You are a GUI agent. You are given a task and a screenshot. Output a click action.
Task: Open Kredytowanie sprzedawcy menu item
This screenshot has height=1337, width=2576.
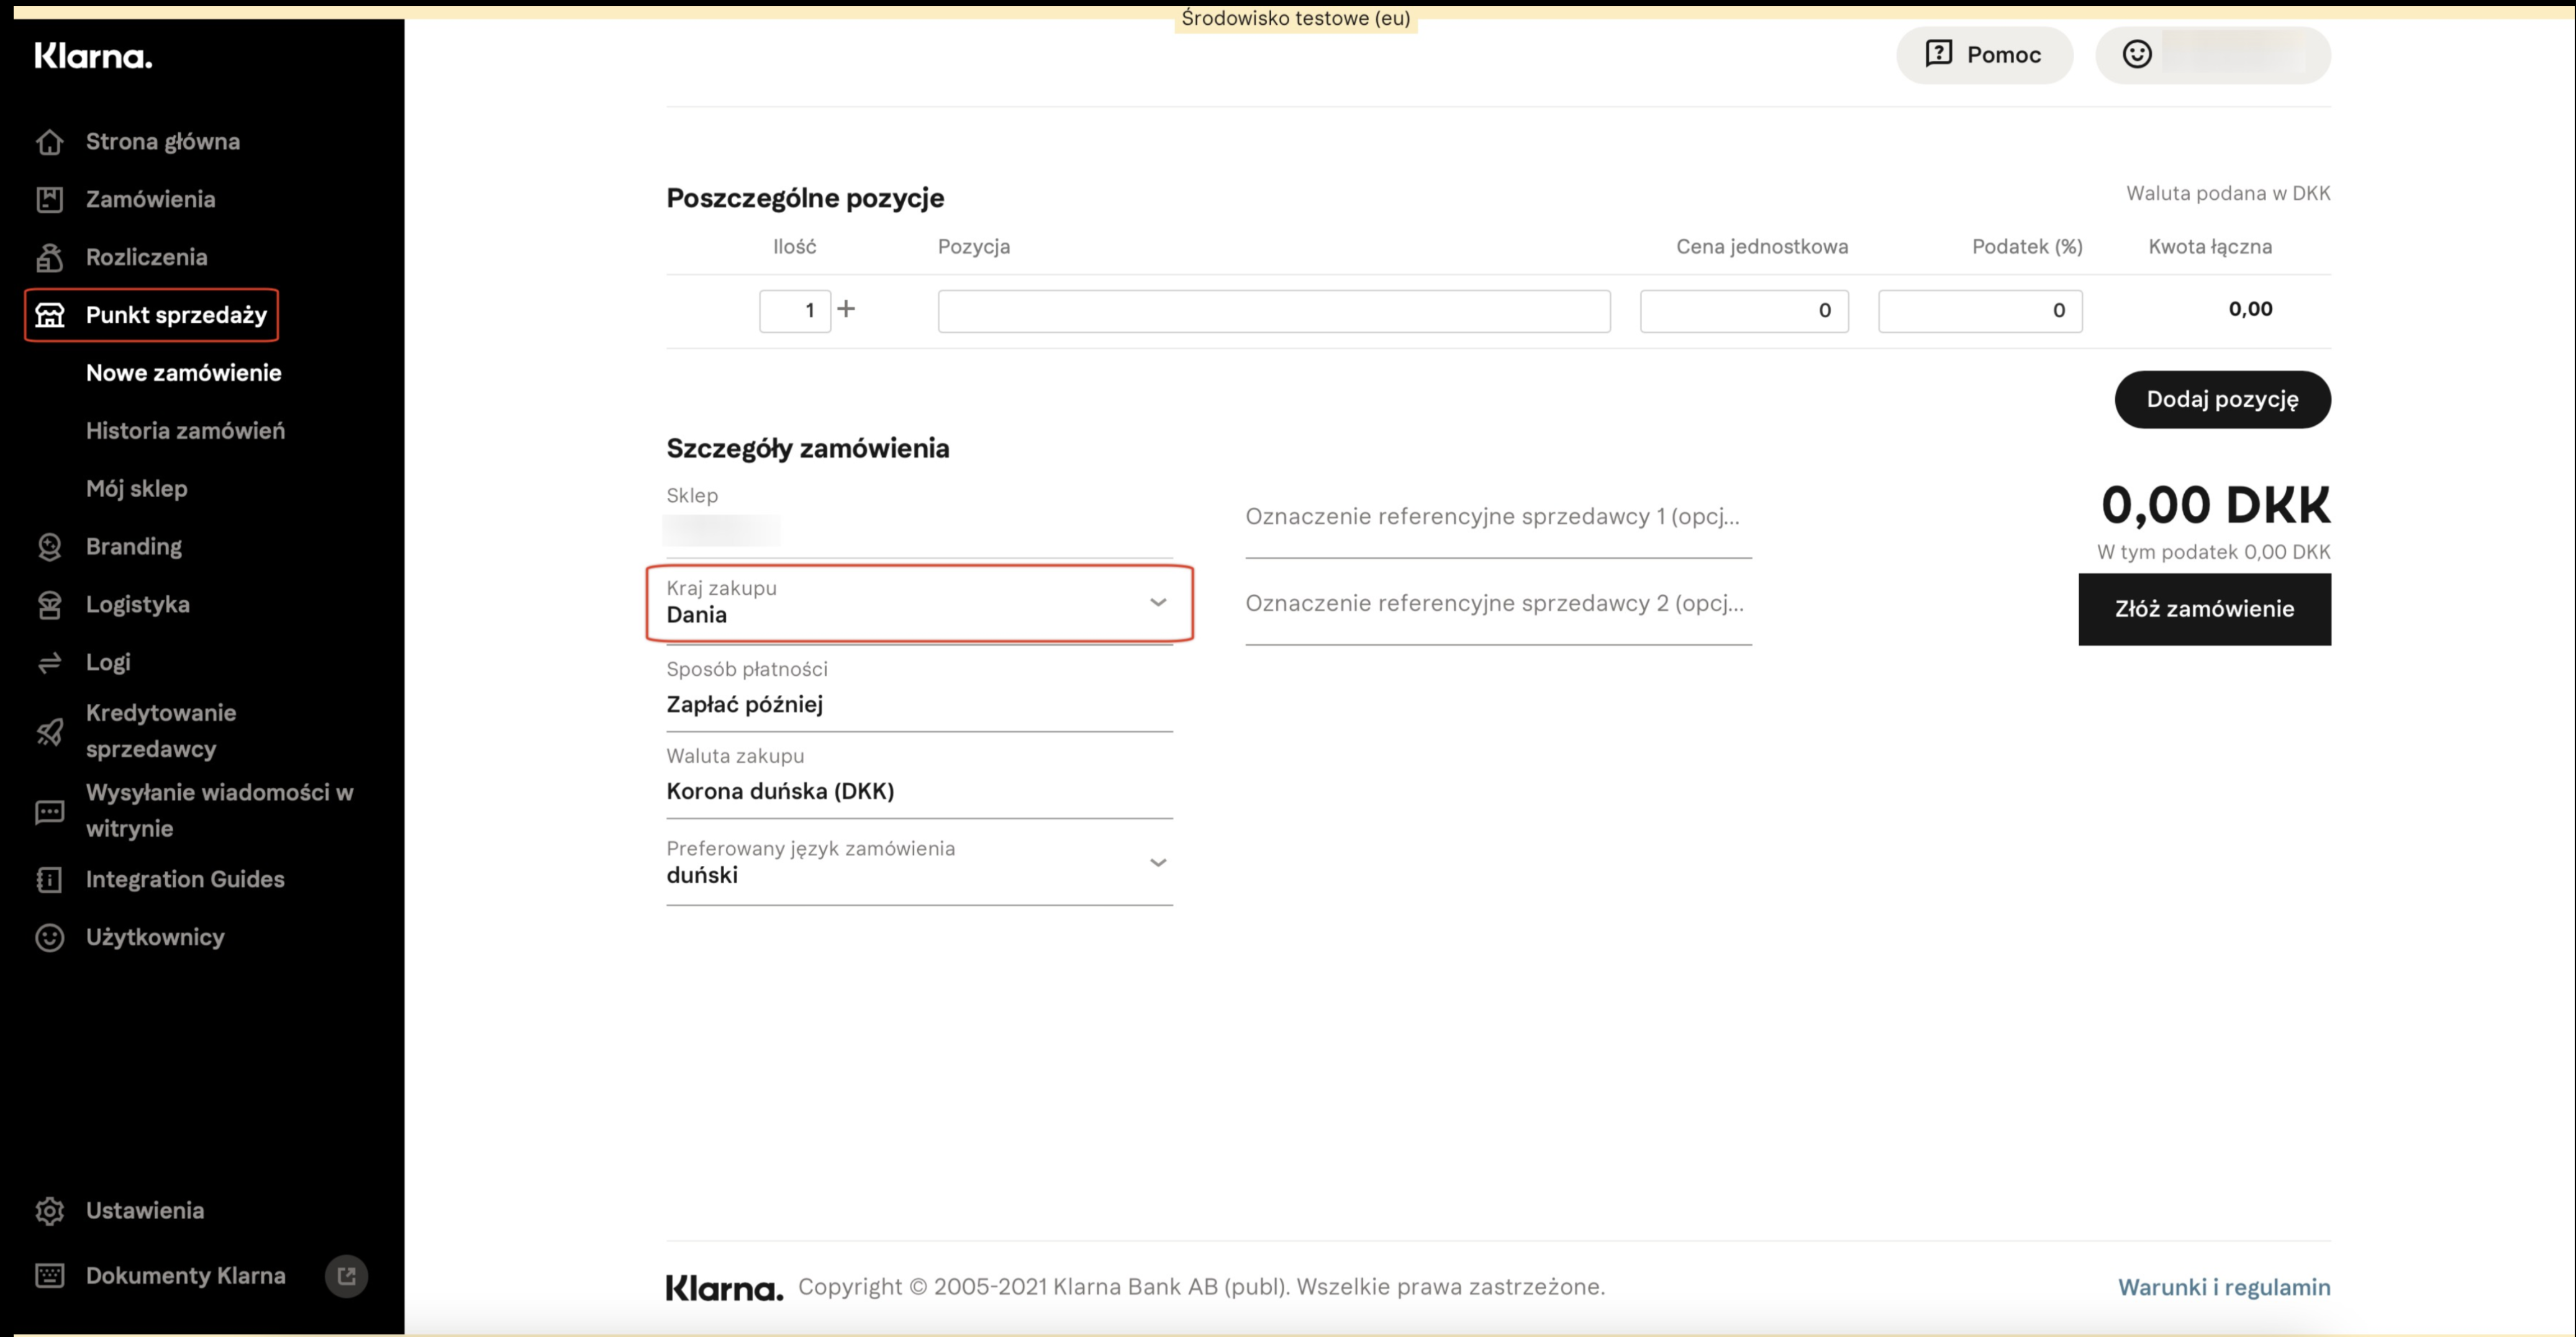point(160,731)
